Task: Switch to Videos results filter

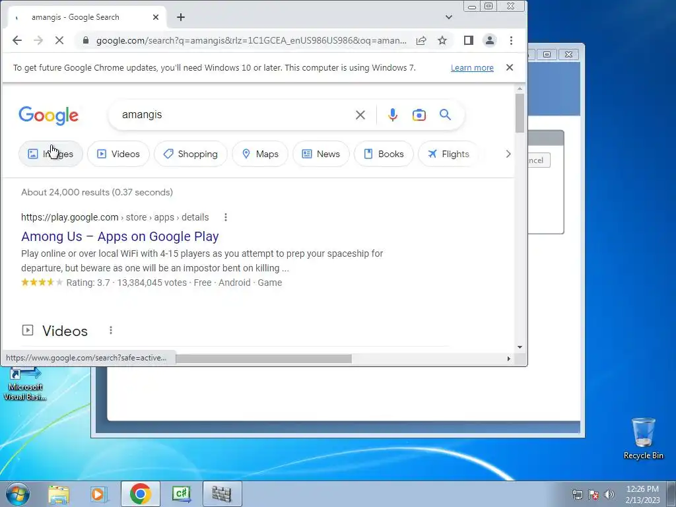Action: 119,154
